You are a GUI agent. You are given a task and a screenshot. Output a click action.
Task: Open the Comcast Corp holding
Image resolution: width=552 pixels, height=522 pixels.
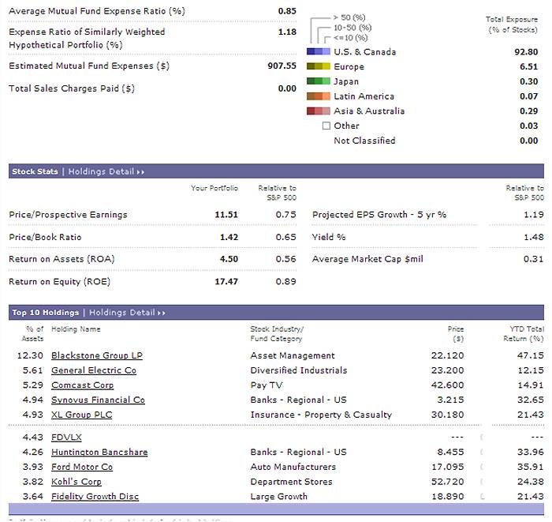[82, 385]
